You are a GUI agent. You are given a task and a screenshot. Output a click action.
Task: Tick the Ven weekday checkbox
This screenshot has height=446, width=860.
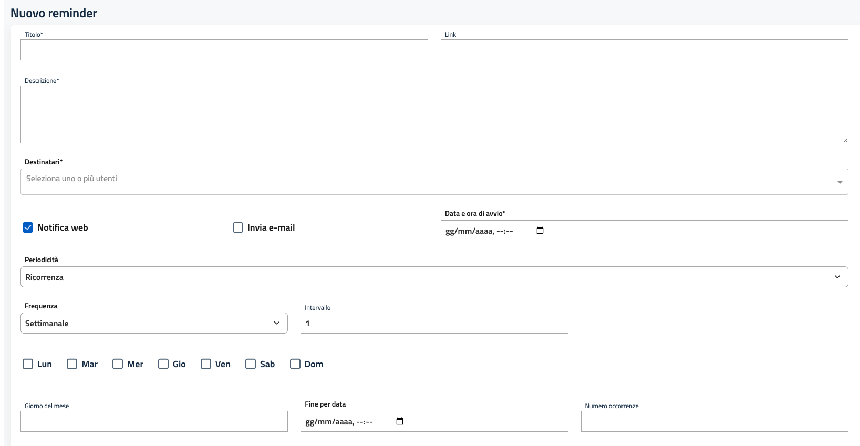point(206,364)
